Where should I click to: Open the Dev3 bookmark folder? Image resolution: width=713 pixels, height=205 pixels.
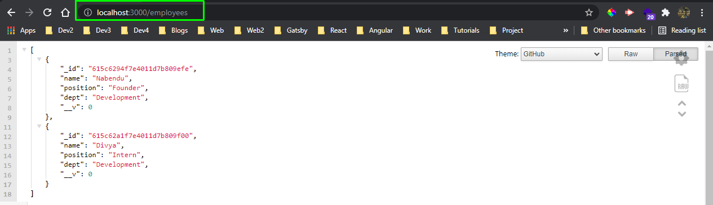(97, 30)
